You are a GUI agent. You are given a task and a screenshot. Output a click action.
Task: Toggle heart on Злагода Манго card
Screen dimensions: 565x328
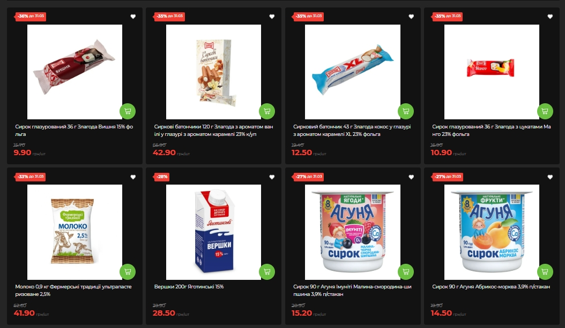[x=550, y=17]
